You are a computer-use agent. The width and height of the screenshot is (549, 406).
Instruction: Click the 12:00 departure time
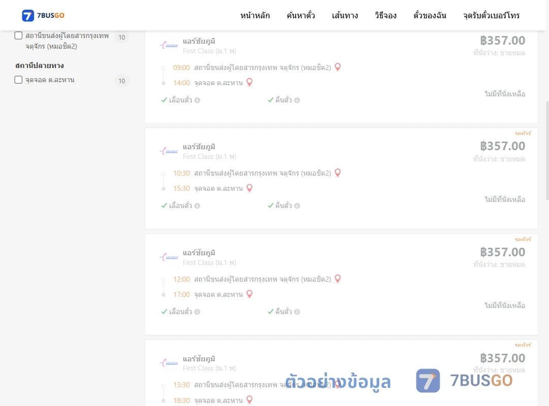pyautogui.click(x=181, y=279)
